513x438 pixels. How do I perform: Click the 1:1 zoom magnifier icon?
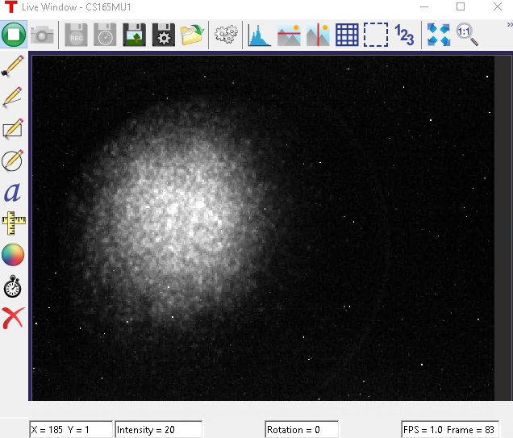[467, 35]
